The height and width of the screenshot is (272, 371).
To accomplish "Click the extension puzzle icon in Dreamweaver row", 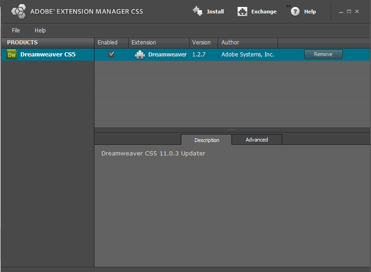I will coord(140,55).
